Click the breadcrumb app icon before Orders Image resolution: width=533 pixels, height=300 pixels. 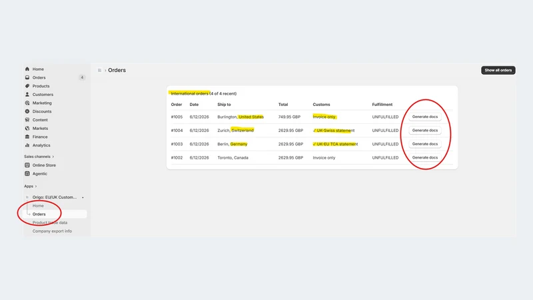pos(99,71)
